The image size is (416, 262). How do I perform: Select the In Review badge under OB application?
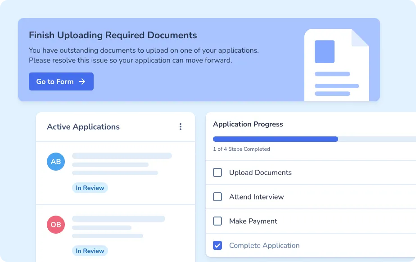(90, 251)
